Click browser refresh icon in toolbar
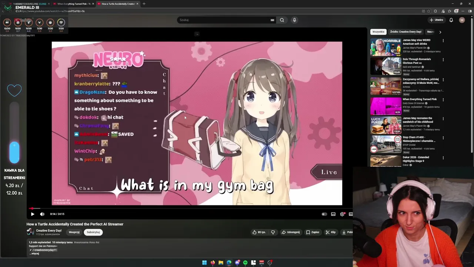The height and width of the screenshot is (267, 474). 435,11
